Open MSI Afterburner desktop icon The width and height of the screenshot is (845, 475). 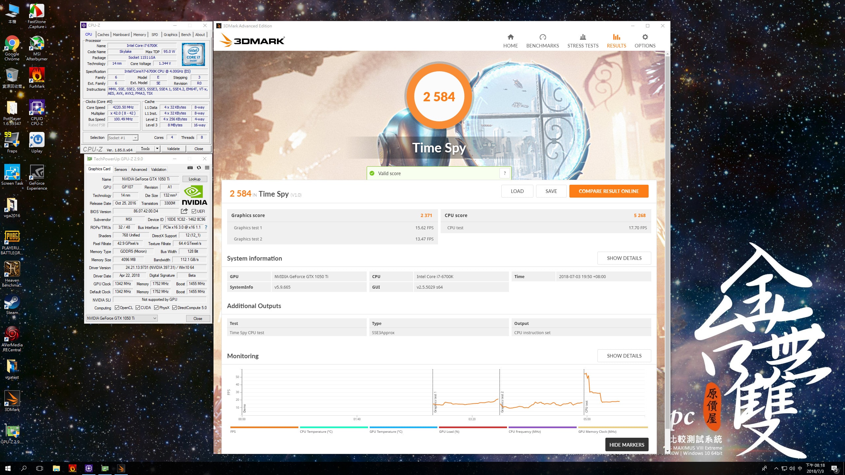(37, 48)
